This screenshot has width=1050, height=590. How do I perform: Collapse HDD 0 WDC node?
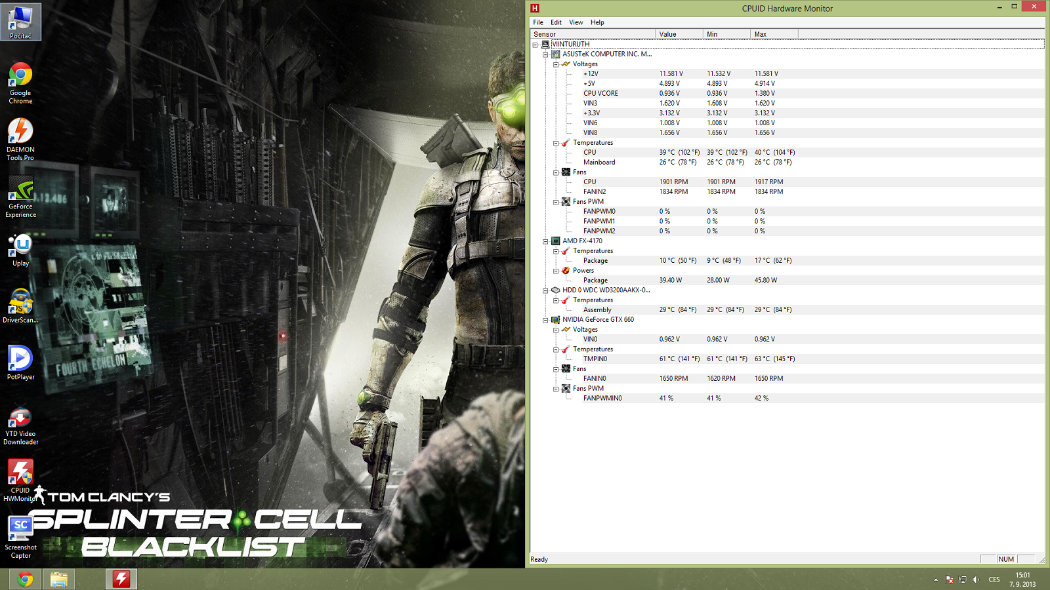[545, 290]
